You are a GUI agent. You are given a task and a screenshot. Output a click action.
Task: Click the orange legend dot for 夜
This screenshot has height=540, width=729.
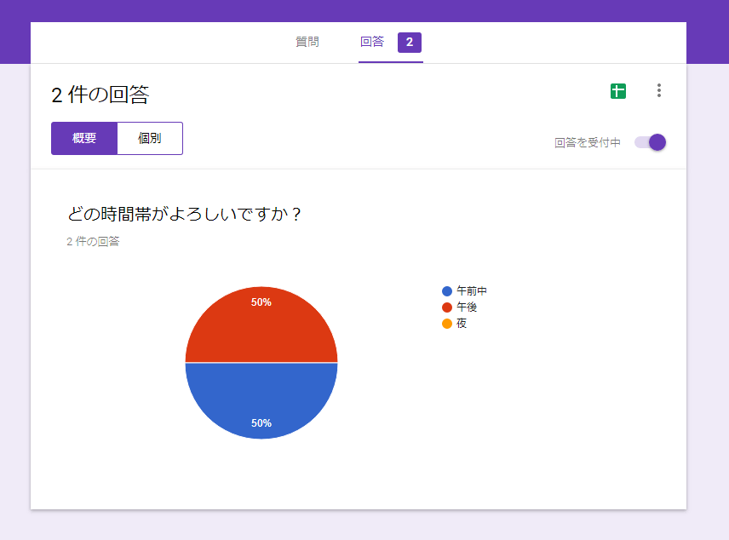(x=447, y=324)
